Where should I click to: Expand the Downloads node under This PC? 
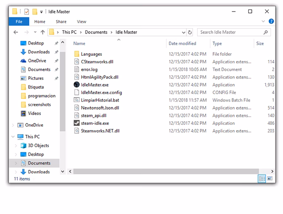[x=16, y=172]
